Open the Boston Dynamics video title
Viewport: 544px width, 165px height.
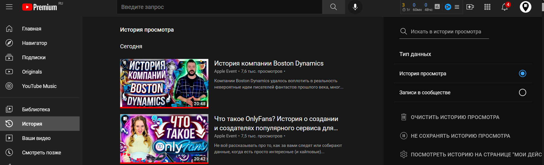coord(269,64)
